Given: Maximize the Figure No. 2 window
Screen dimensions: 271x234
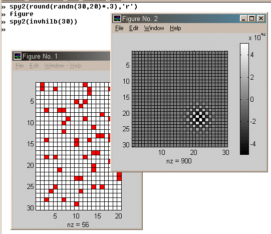Looking at the screenshot, I should point(251,19).
